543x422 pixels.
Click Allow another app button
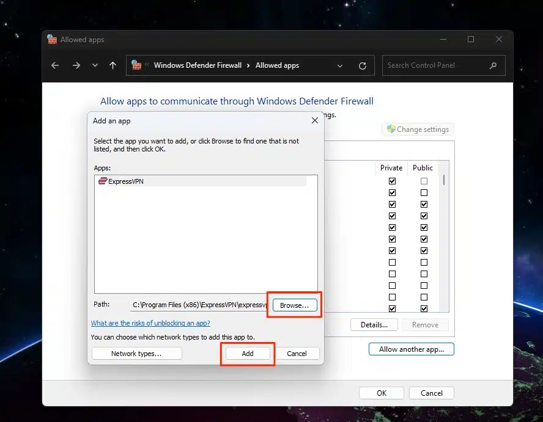click(x=412, y=349)
